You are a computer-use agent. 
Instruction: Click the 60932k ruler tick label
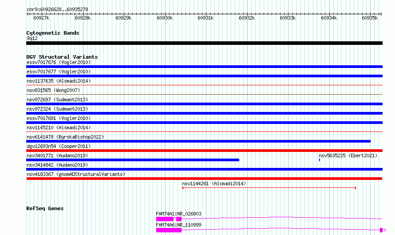pyautogui.click(x=247, y=18)
